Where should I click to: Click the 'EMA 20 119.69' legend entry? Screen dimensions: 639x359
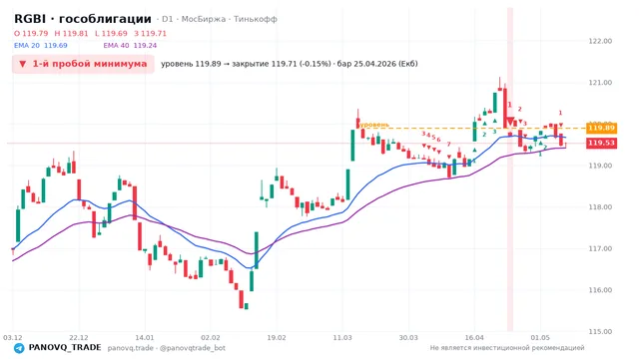(41, 46)
